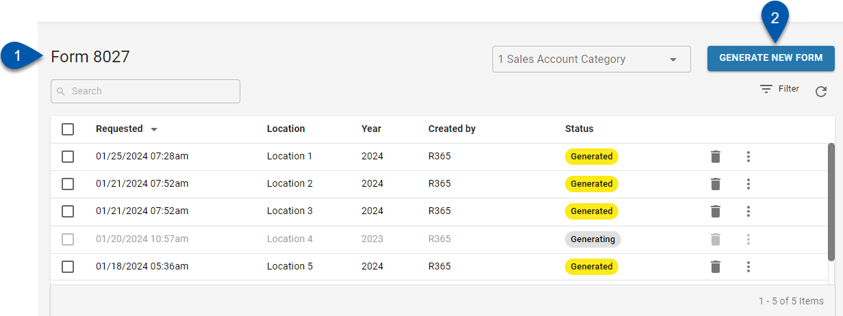The width and height of the screenshot is (843, 316).
Task: Tick the checkbox for Location 3
Action: (68, 211)
